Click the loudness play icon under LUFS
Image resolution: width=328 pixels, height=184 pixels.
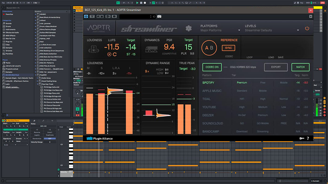point(109,54)
